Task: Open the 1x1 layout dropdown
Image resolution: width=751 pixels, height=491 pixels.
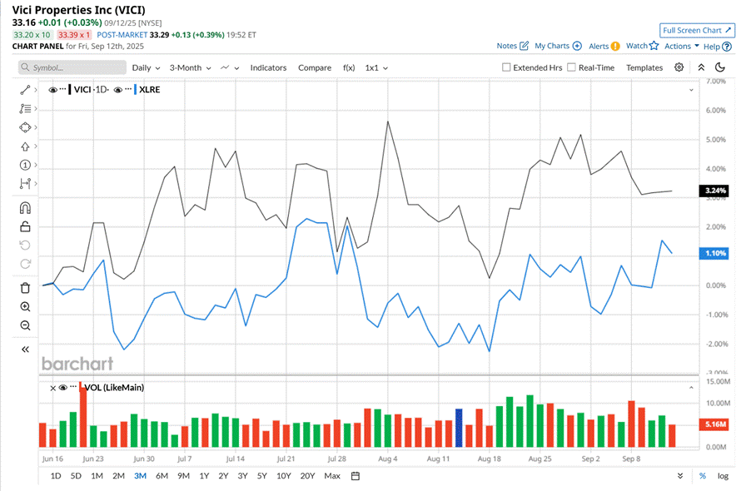Action: pos(376,68)
